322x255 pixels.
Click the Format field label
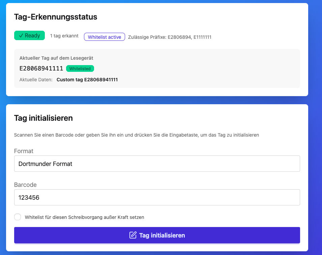pyautogui.click(x=24, y=151)
